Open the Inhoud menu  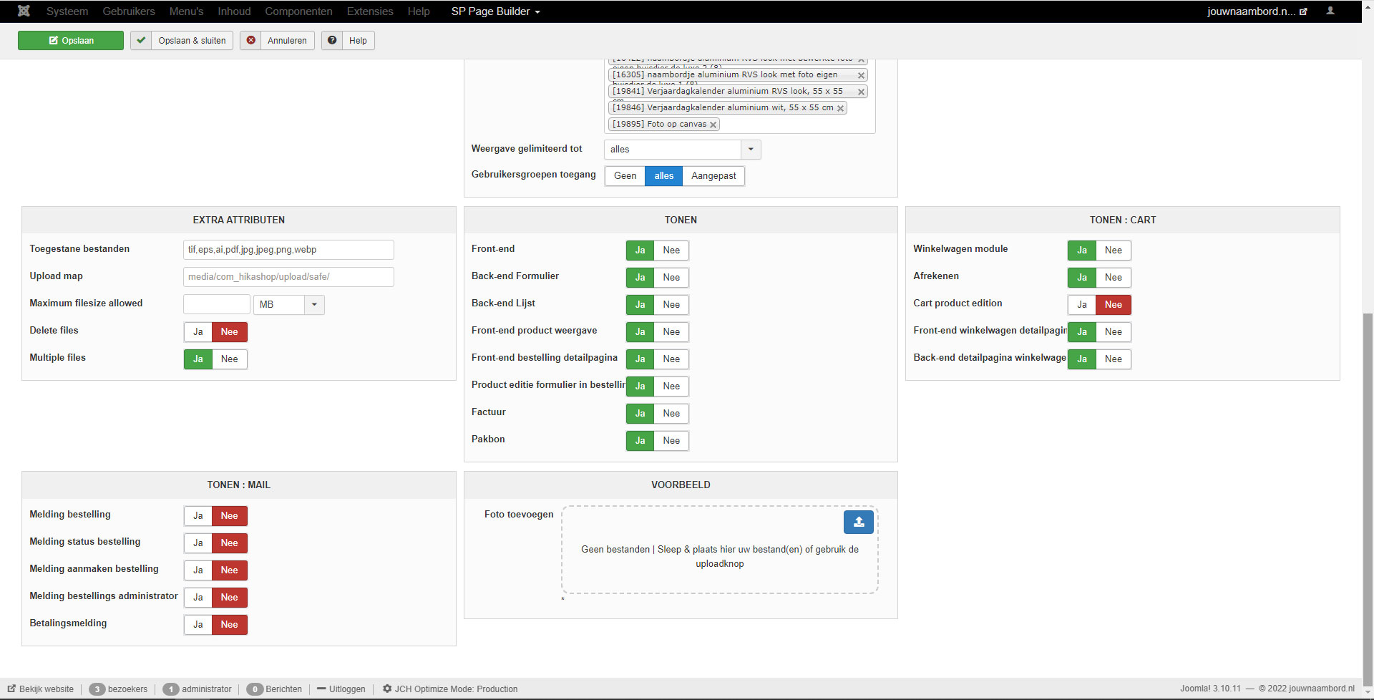[234, 11]
